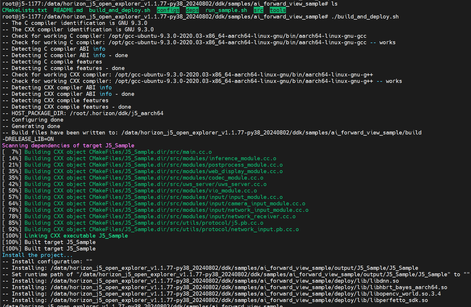Image resolution: width=471 pixels, height=307 pixels.
Task: Click the uws_server.cc.o build line
Action: (x=145, y=184)
